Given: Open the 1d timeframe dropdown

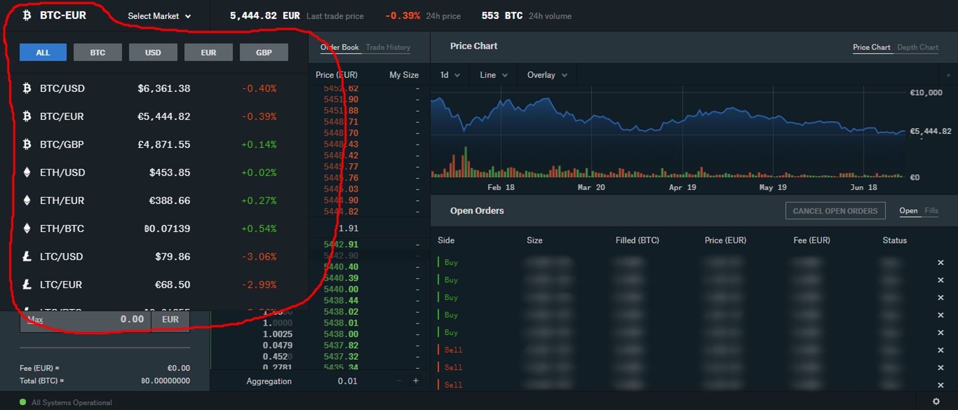Looking at the screenshot, I should coord(450,75).
